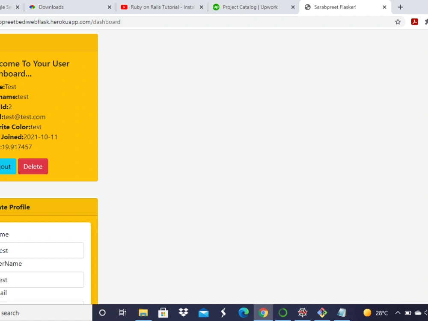This screenshot has width=428, height=321.
Task: Close the Downloads tab
Action: [x=110, y=7]
